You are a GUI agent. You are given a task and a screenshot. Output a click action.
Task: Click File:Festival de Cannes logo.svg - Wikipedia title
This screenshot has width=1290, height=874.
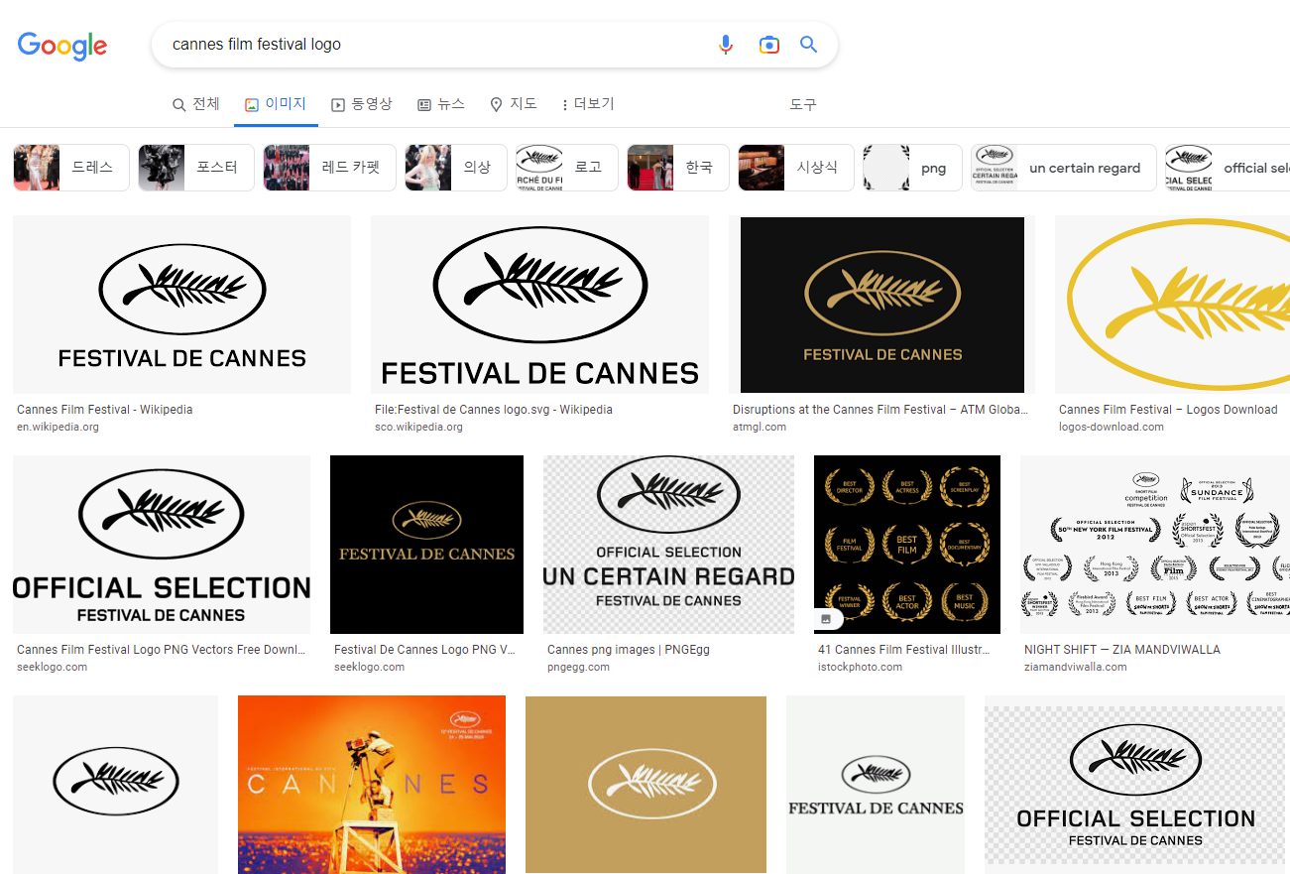coord(494,410)
